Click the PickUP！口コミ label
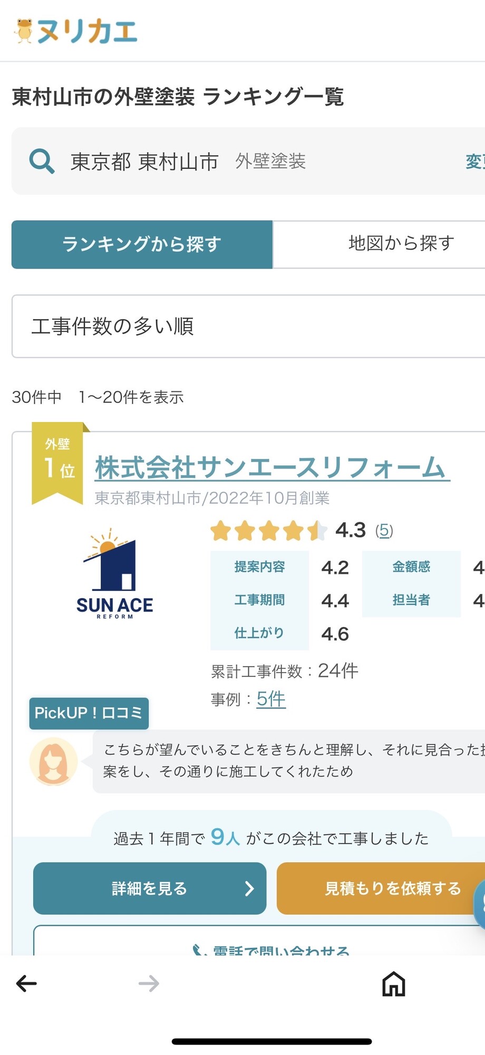485x1055 pixels. coord(89,713)
